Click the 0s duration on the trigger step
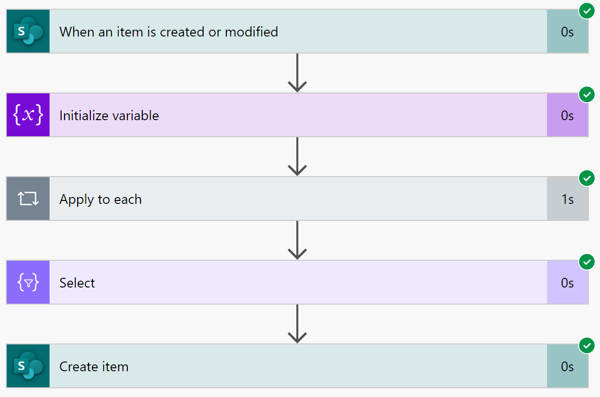The image size is (600, 397). 567,32
